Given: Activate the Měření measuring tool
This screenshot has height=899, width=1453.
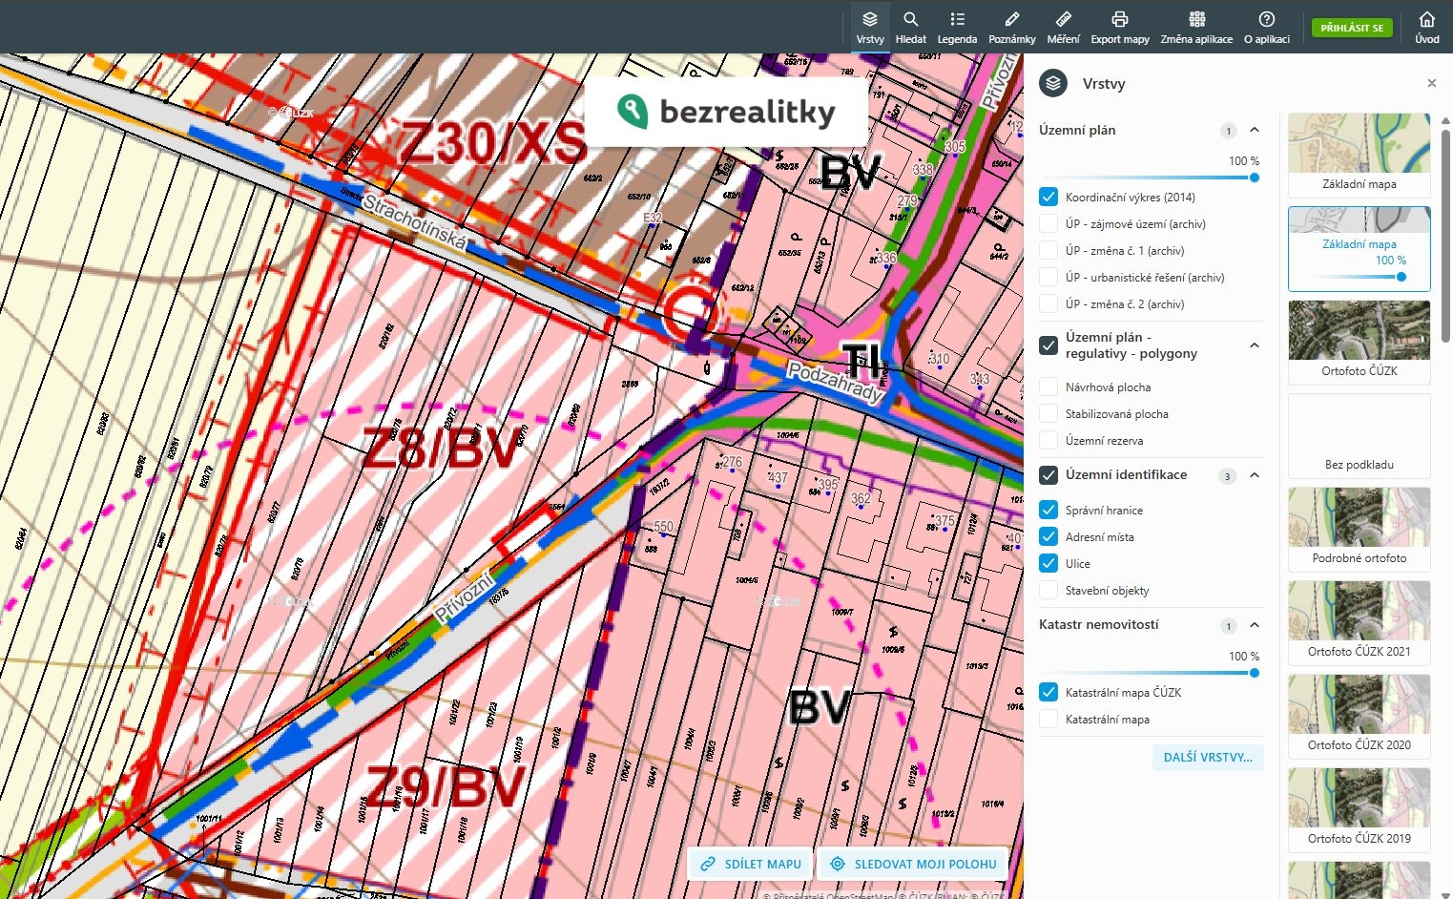Looking at the screenshot, I should click(1063, 27).
